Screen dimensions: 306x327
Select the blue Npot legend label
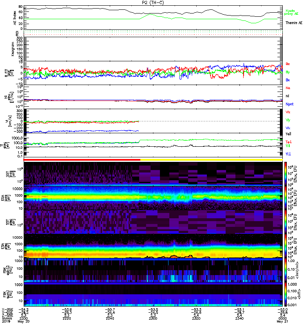[290, 104]
